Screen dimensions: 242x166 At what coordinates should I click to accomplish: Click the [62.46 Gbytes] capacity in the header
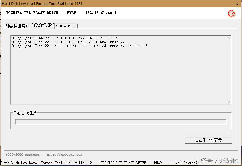click(101, 13)
